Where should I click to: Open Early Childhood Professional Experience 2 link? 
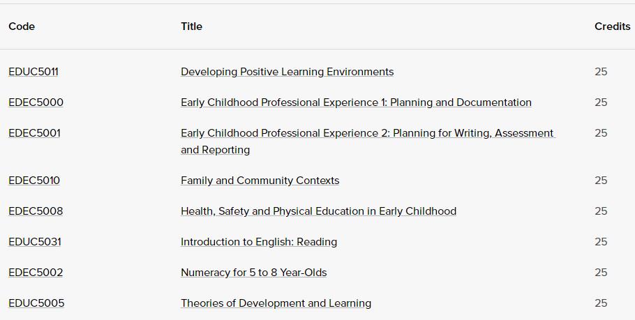point(367,133)
